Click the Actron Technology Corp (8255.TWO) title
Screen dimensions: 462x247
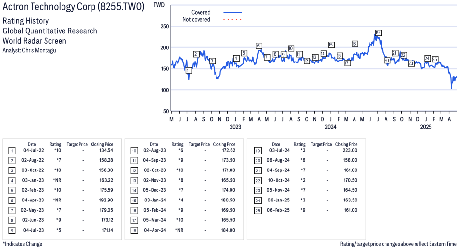coord(74,7)
